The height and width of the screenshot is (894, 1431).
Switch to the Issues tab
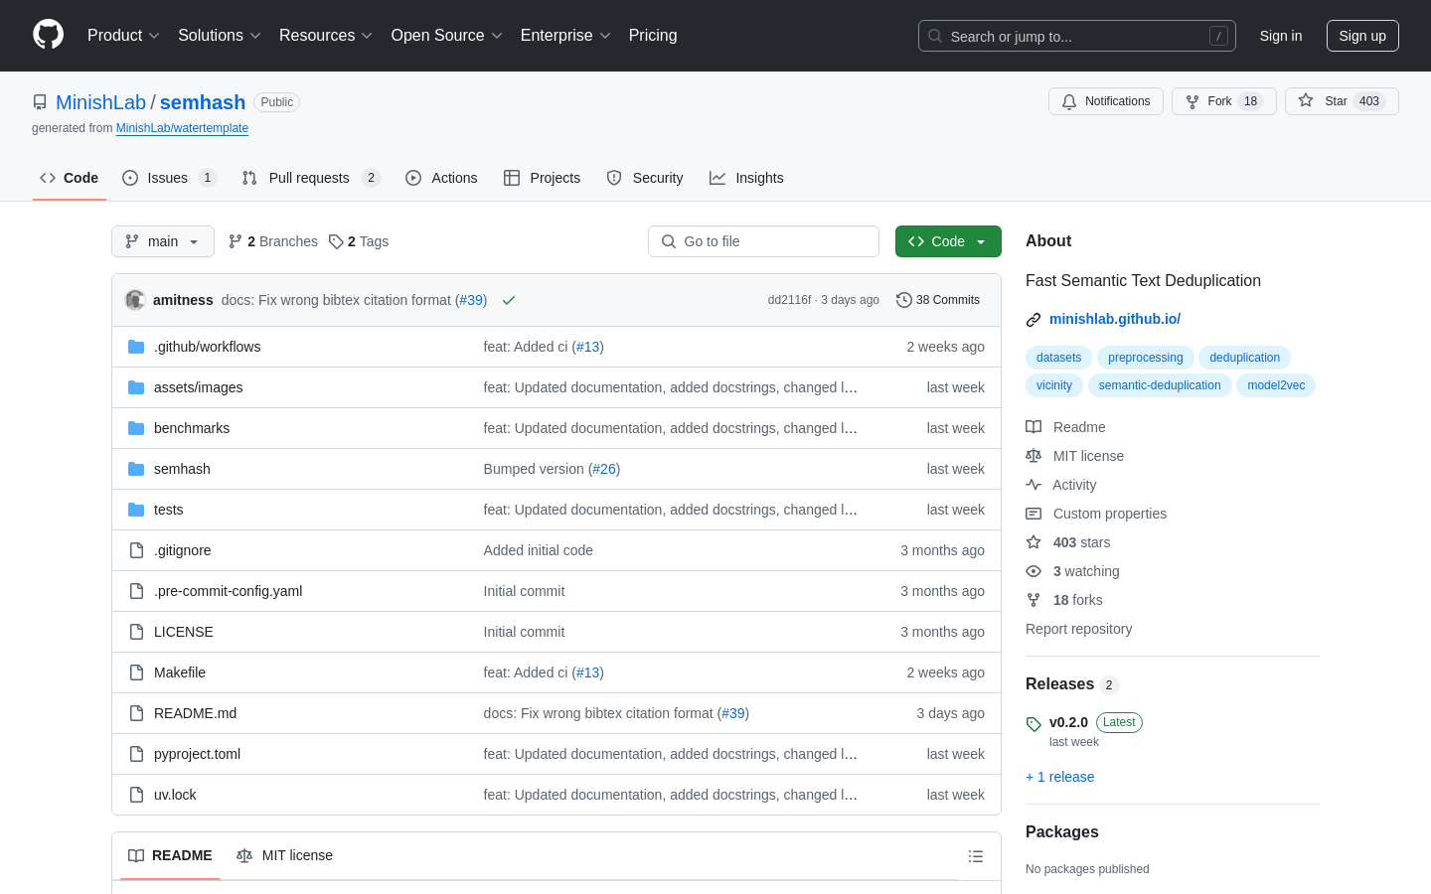(x=169, y=178)
